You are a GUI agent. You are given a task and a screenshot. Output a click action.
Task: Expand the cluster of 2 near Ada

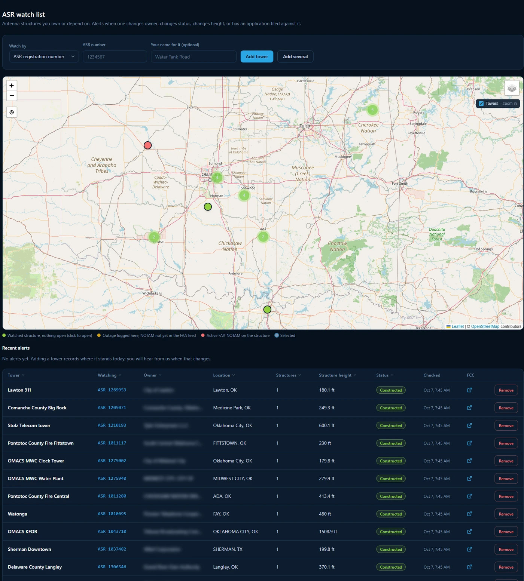point(263,237)
